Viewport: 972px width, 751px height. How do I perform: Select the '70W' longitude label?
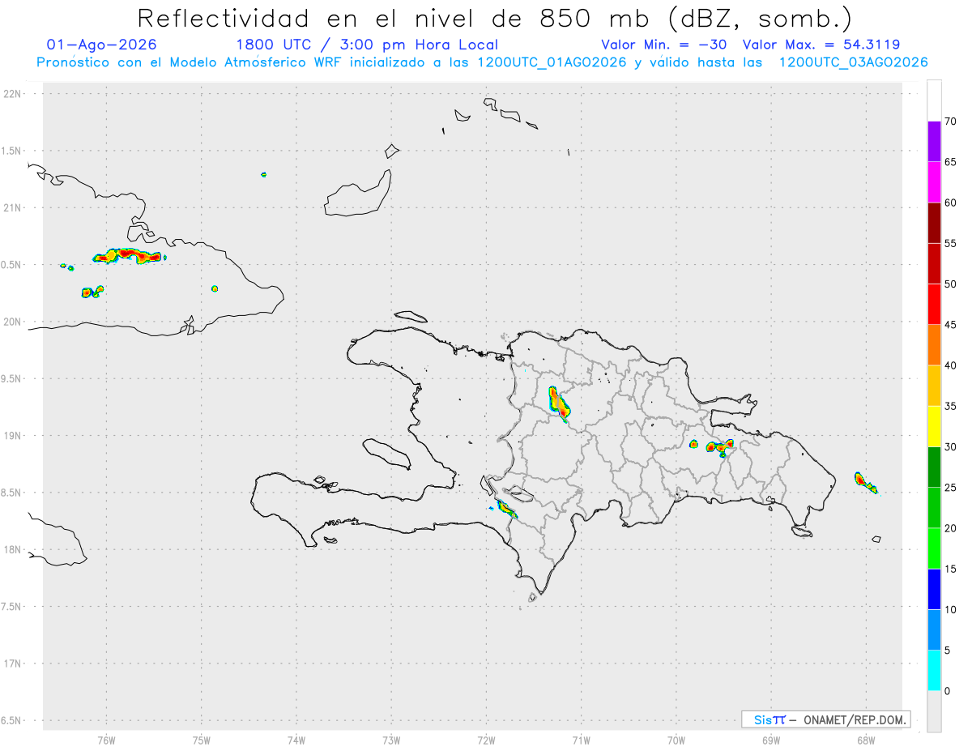tap(676, 740)
